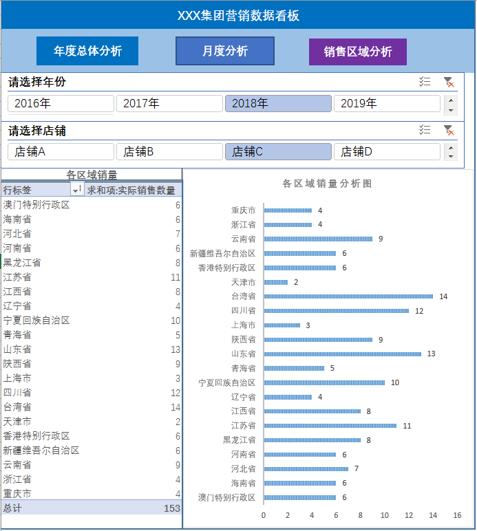The width and height of the screenshot is (477, 531).
Task: Select 店铺D in the store slicer
Action: coord(387,151)
